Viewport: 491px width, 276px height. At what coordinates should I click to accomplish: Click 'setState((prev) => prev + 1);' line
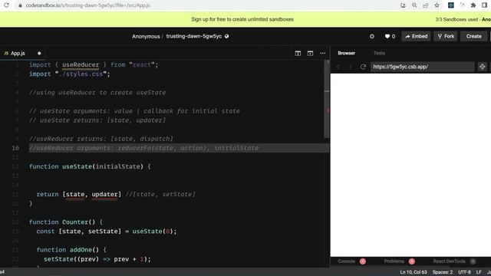[x=97, y=259]
